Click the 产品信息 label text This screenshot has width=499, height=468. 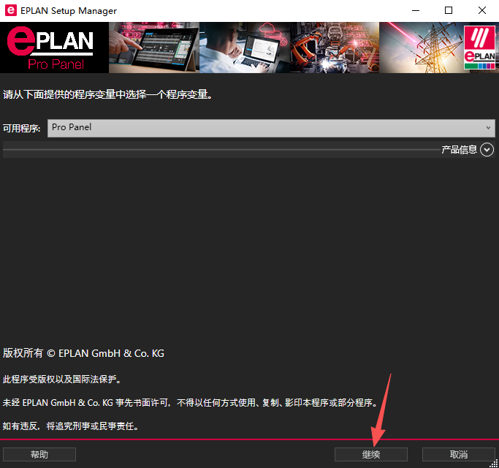459,149
